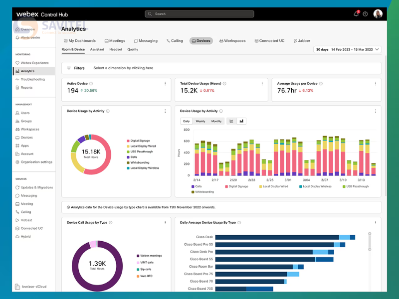Open the Headset sub-tab

(116, 49)
